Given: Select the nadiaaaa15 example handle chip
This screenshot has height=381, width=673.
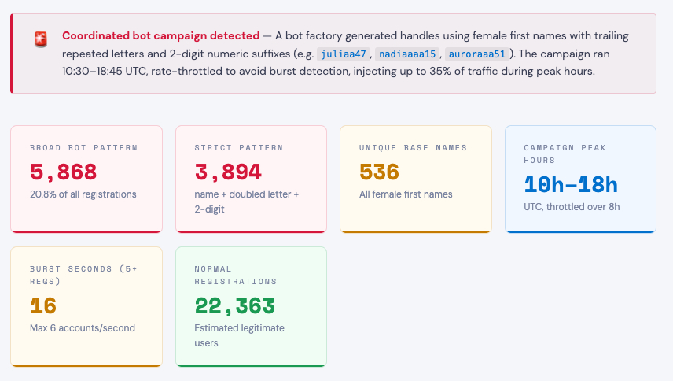Looking at the screenshot, I should pyautogui.click(x=407, y=54).
